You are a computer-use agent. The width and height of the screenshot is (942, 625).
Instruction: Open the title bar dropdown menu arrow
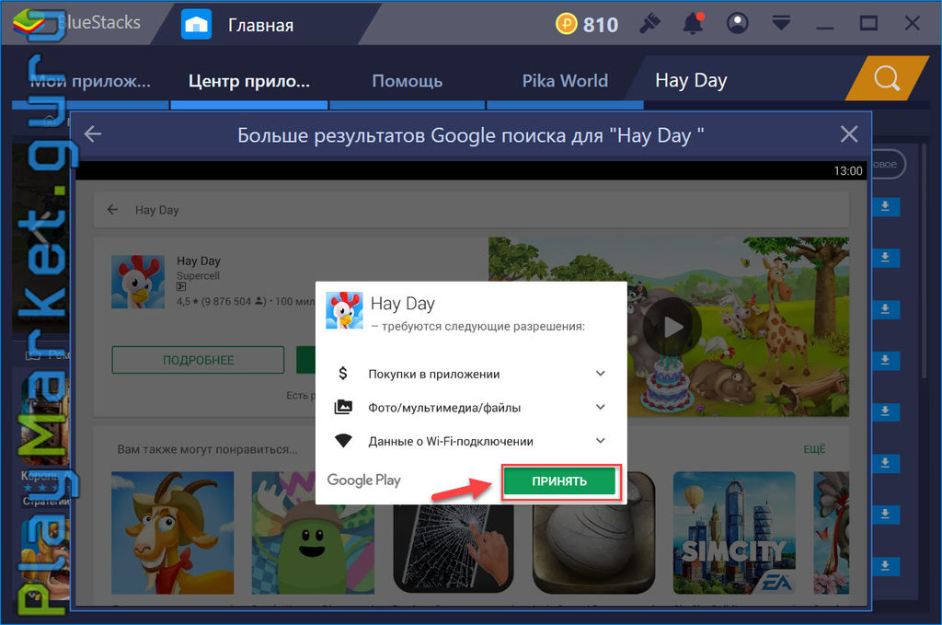tap(781, 24)
